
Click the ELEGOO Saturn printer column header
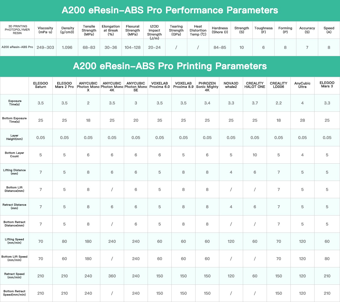41,85
